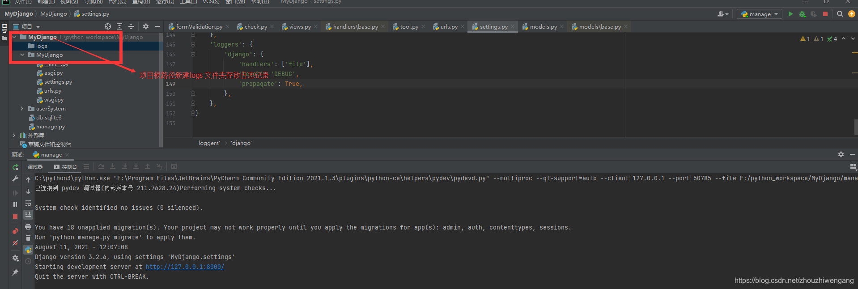Start debugging with the green bug icon
858x289 pixels.
[802, 14]
